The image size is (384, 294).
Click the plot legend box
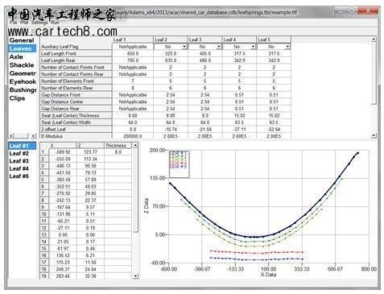pyautogui.click(x=179, y=164)
